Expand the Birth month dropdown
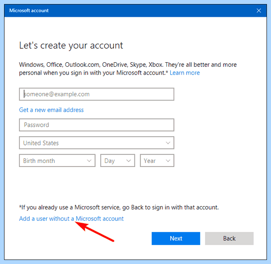Image resolution: width=271 pixels, height=264 pixels. point(57,161)
